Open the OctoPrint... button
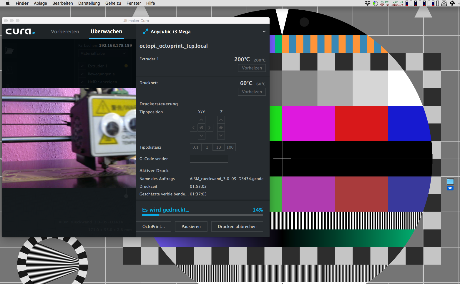460x284 pixels. pos(153,227)
